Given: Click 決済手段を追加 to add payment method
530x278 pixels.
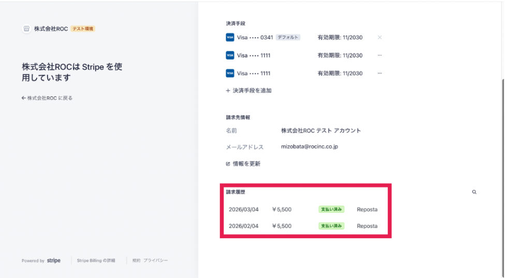Looking at the screenshot, I should pos(249,91).
